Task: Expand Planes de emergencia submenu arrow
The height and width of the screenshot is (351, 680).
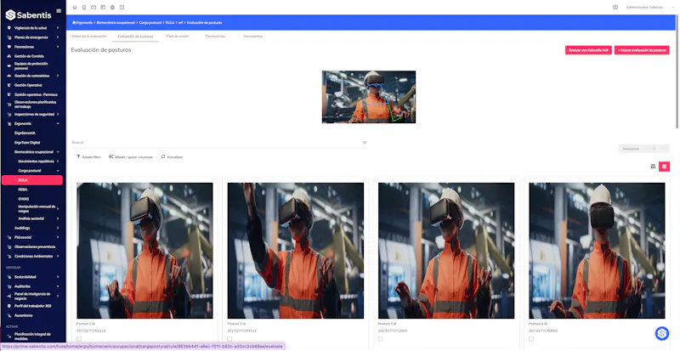Action: 58,37
